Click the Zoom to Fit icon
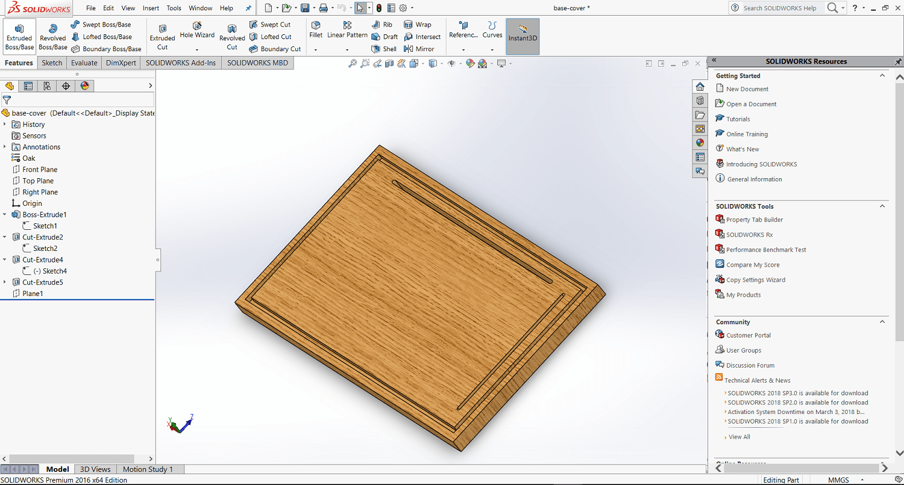This screenshot has width=904, height=485. (x=353, y=63)
